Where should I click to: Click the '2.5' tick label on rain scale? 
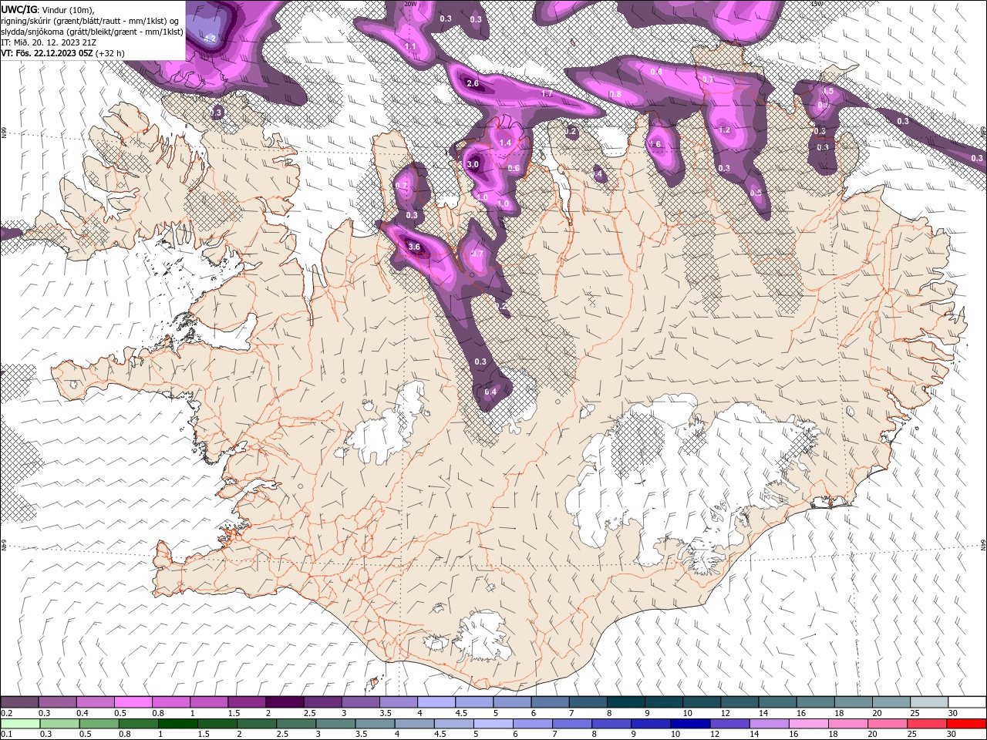283,735
